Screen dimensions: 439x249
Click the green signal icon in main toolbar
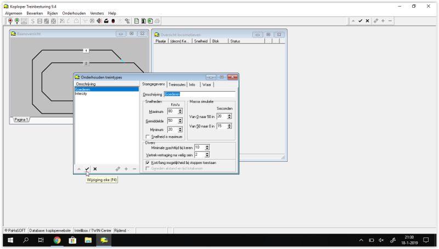[x=17, y=21]
